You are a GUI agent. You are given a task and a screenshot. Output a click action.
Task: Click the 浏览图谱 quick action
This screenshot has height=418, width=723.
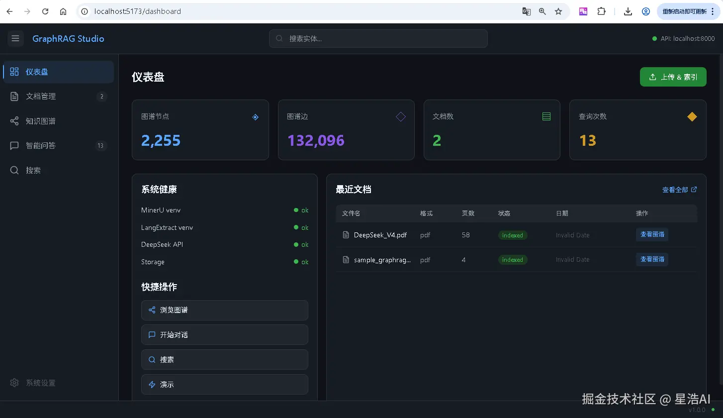click(x=224, y=310)
